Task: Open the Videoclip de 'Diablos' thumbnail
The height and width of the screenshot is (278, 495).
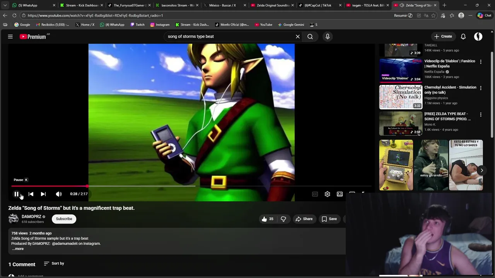Action: point(401,70)
